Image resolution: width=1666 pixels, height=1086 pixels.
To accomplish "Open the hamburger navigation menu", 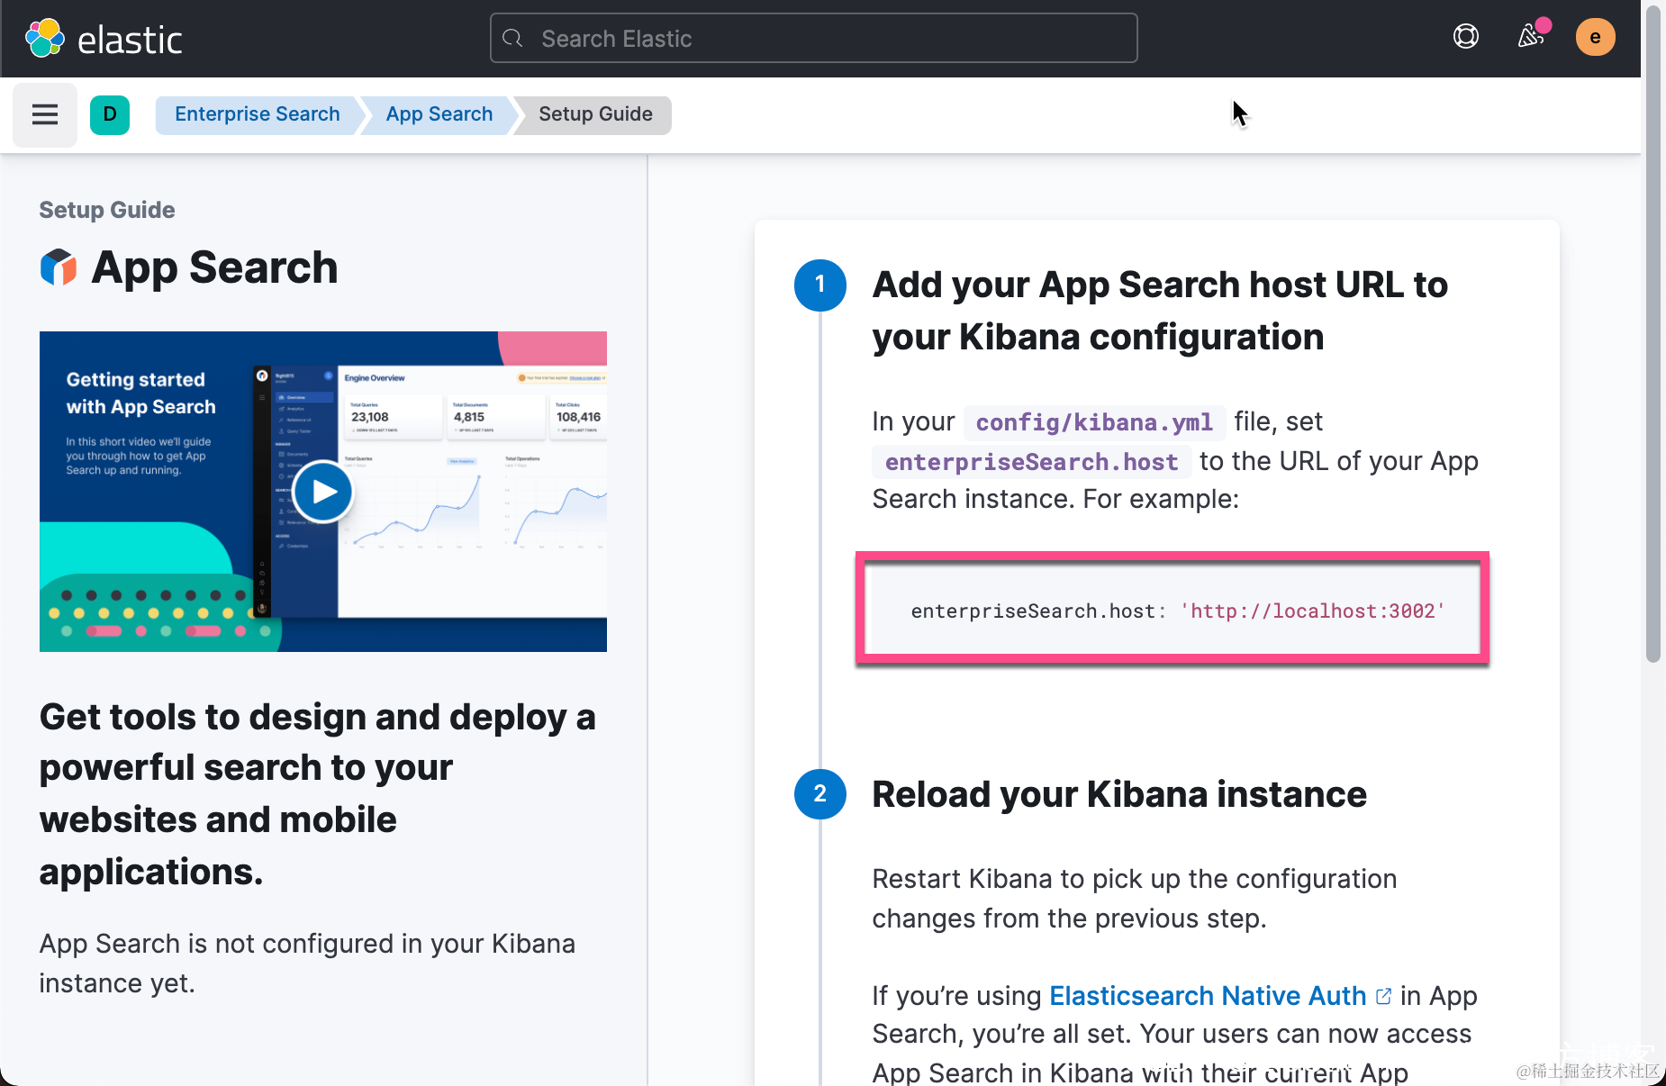I will click(x=45, y=114).
